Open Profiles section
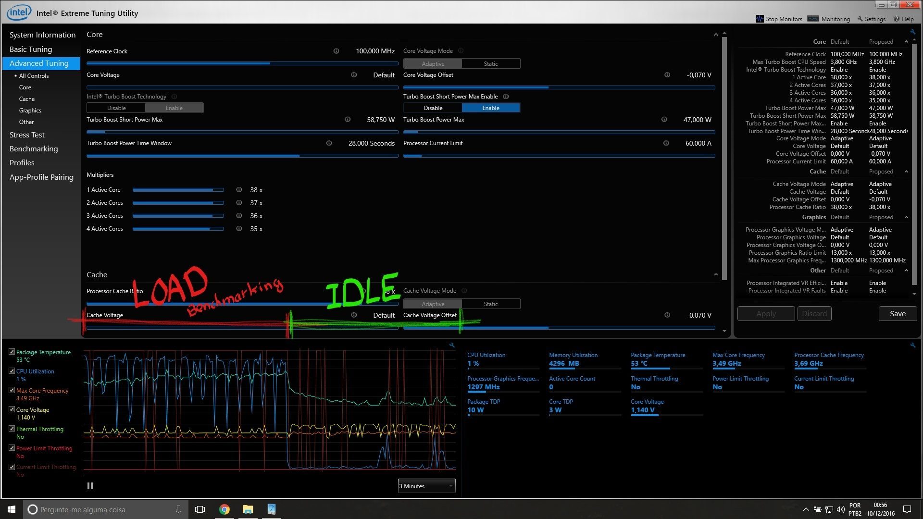The image size is (923, 519). (x=22, y=163)
